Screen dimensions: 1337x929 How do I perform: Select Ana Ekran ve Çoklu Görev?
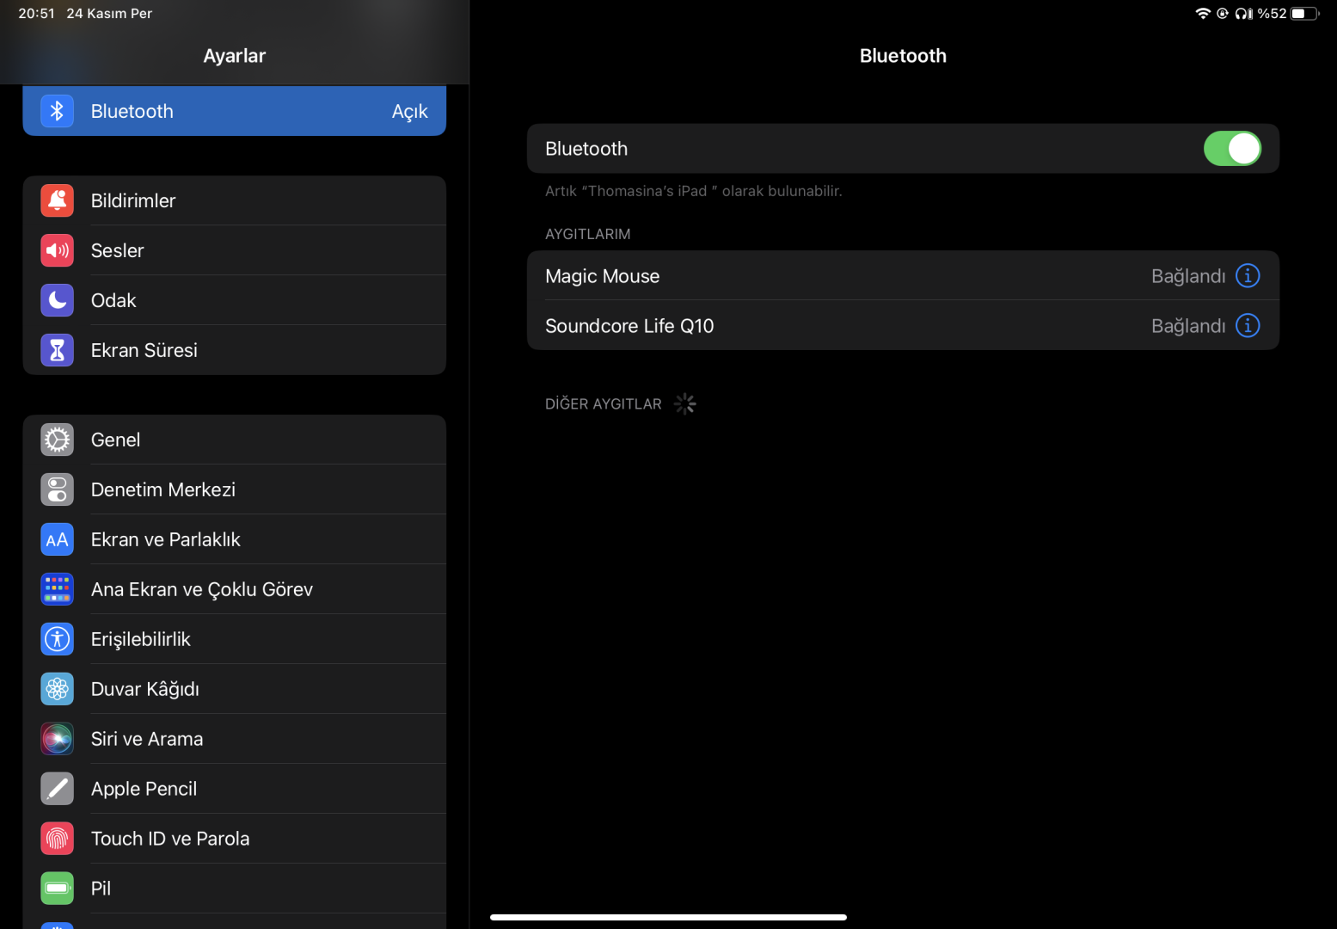coord(235,589)
